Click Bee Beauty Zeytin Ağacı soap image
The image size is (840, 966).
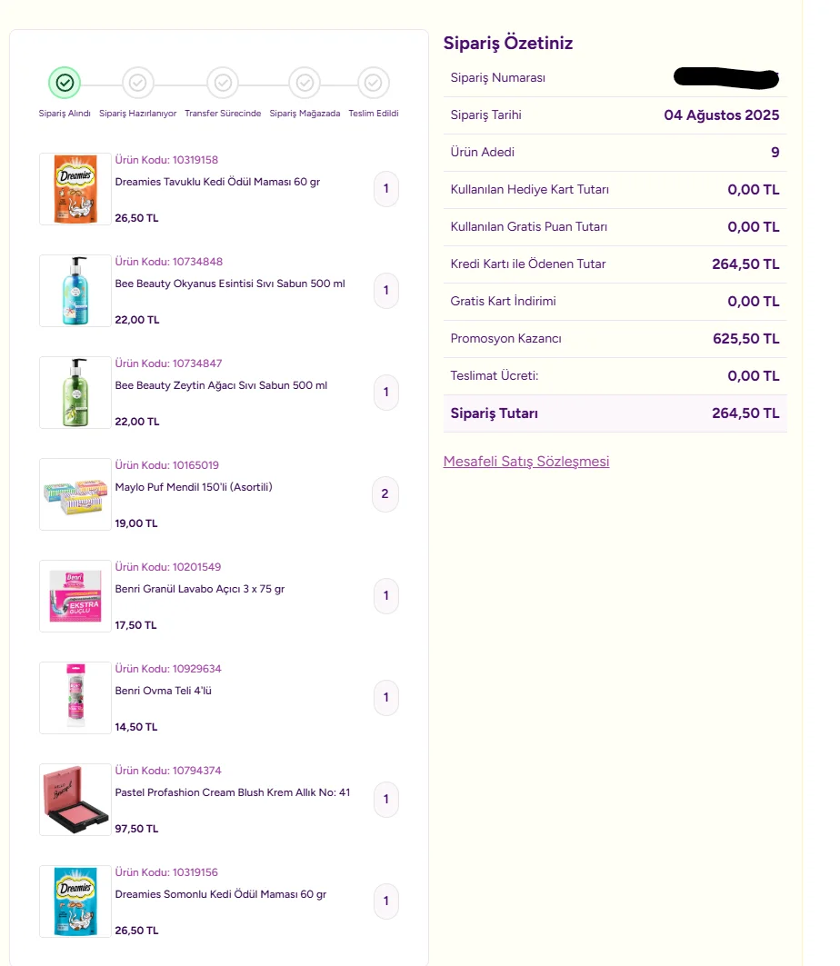(x=75, y=393)
